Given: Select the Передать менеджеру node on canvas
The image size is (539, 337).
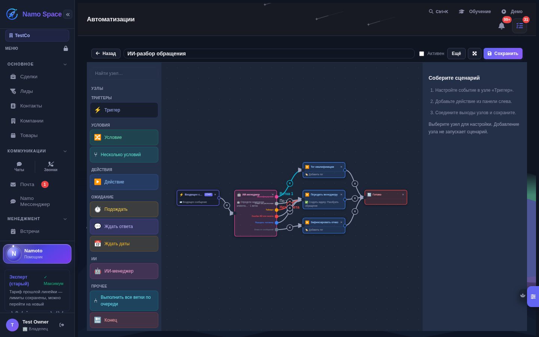Looking at the screenshot, I should point(324,200).
